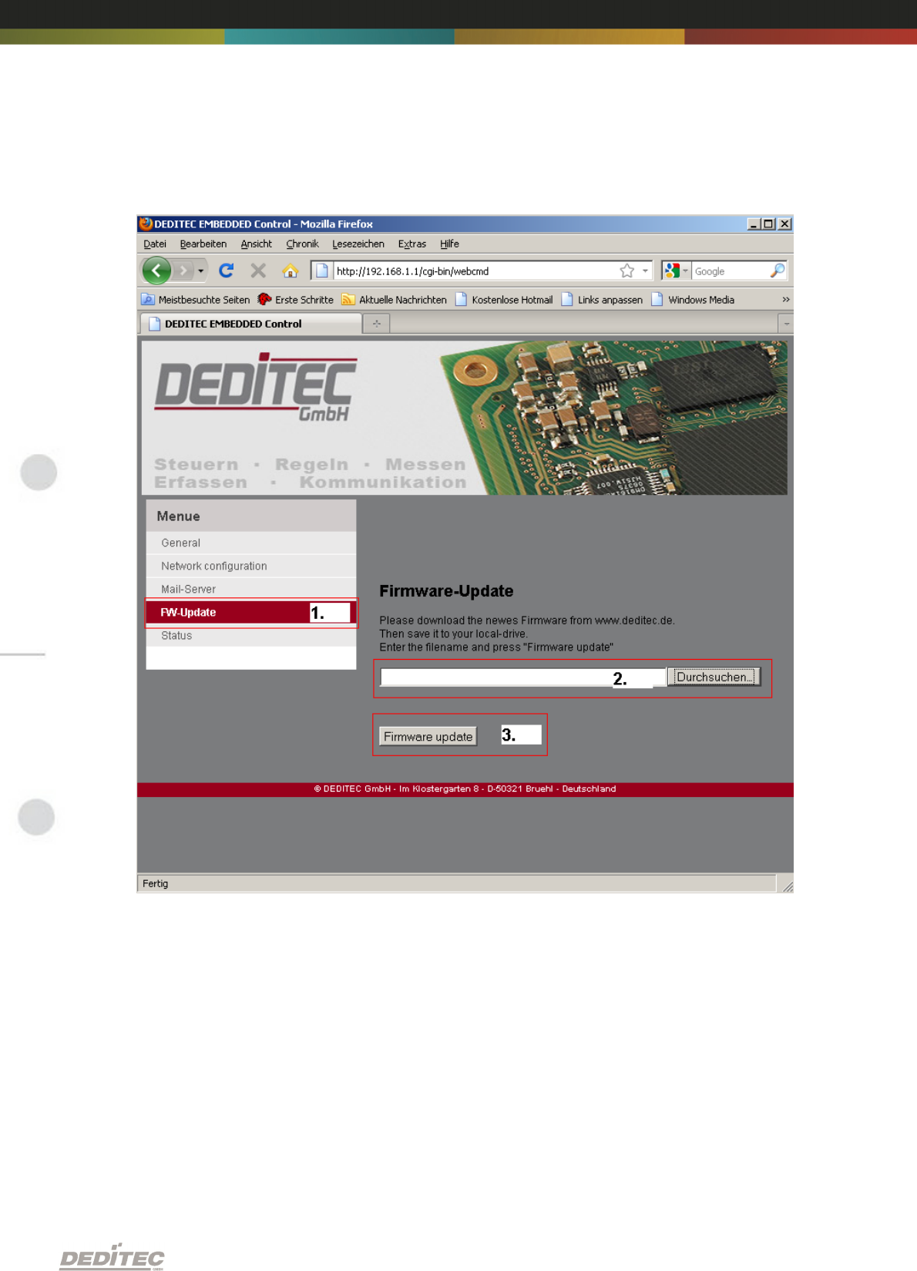Screen dimensions: 917x1271
Task: Click the URL address bar
Action: (x=476, y=271)
